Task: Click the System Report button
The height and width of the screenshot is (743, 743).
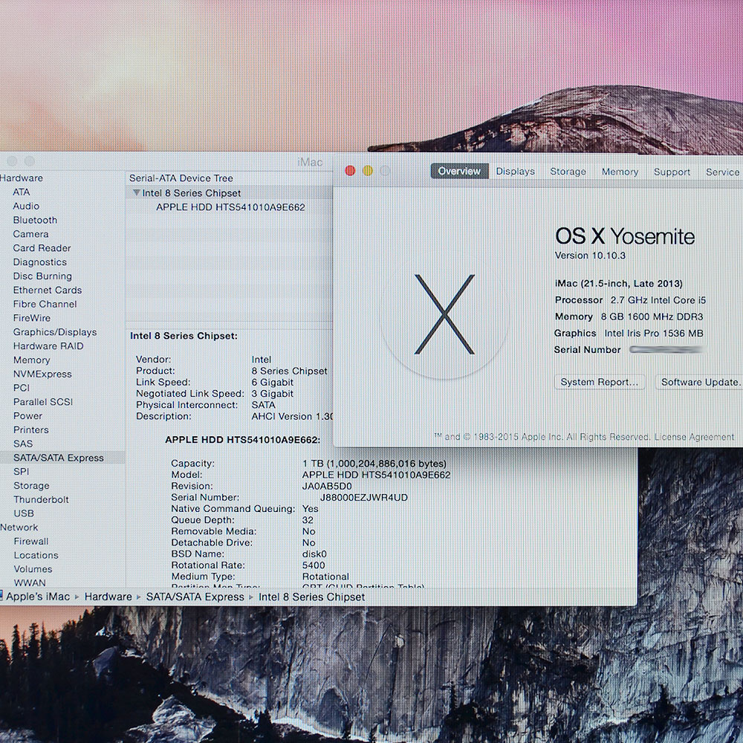Action: pyautogui.click(x=600, y=382)
